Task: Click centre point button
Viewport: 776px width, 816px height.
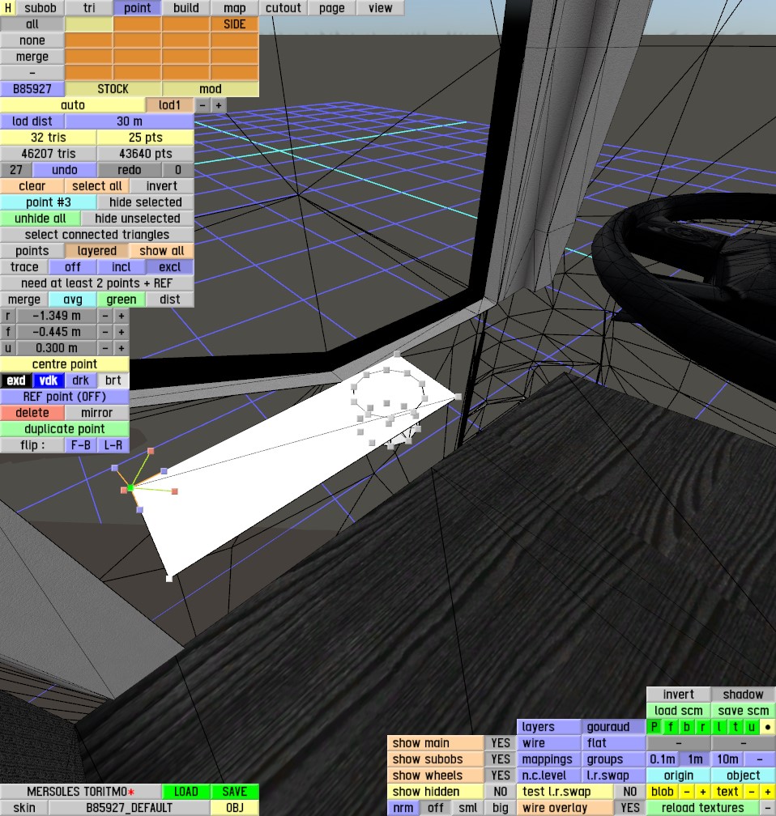Action: [65, 363]
